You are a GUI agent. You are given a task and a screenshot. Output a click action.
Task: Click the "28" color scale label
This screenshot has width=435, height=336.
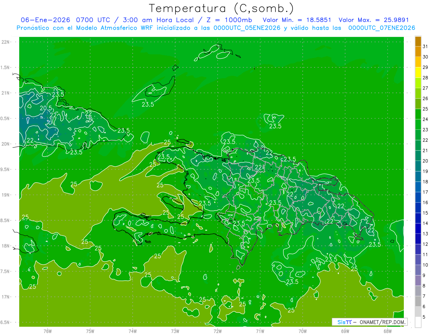[x=426, y=78]
